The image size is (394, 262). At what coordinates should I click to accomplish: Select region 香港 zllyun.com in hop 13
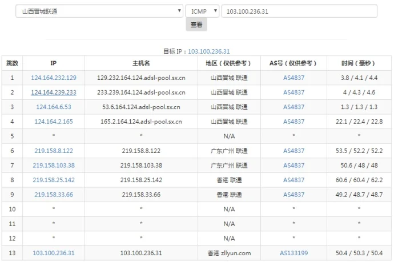pos(229,253)
